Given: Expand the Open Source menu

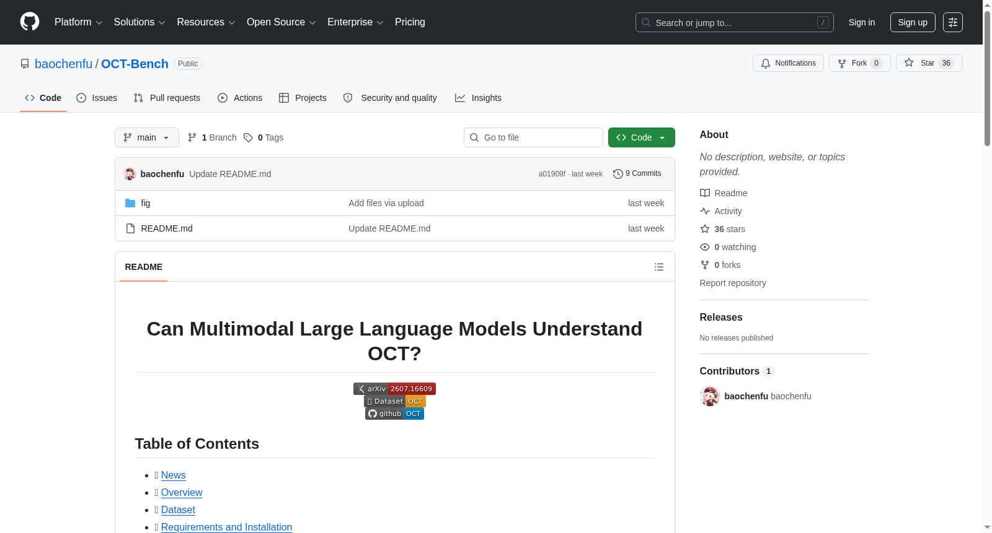Looking at the screenshot, I should [281, 22].
